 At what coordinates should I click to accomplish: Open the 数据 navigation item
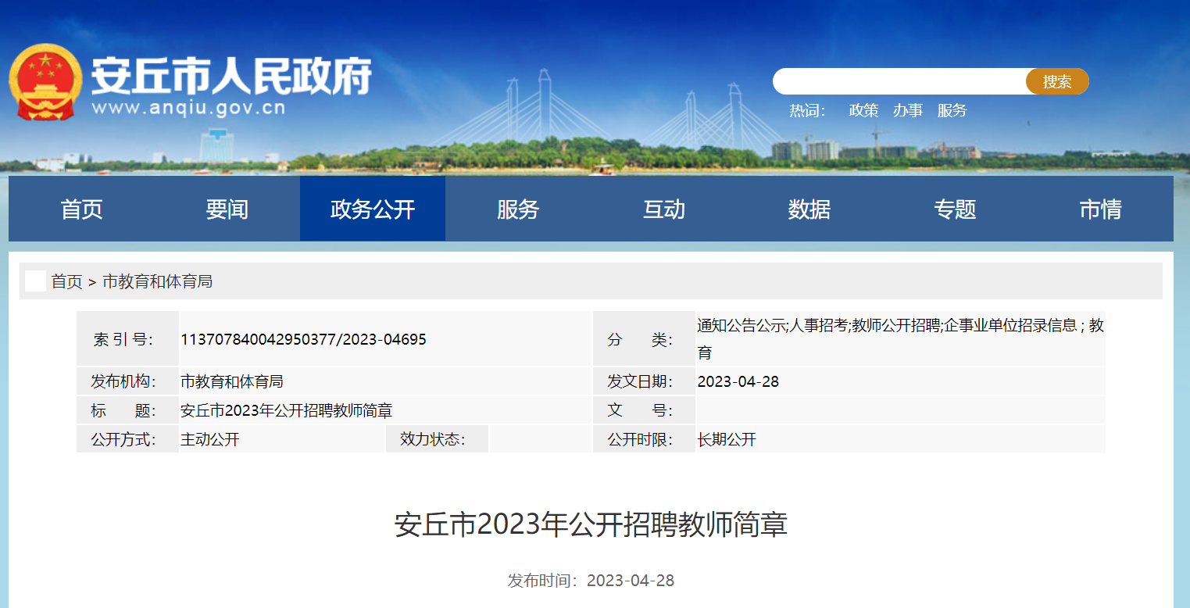809,209
